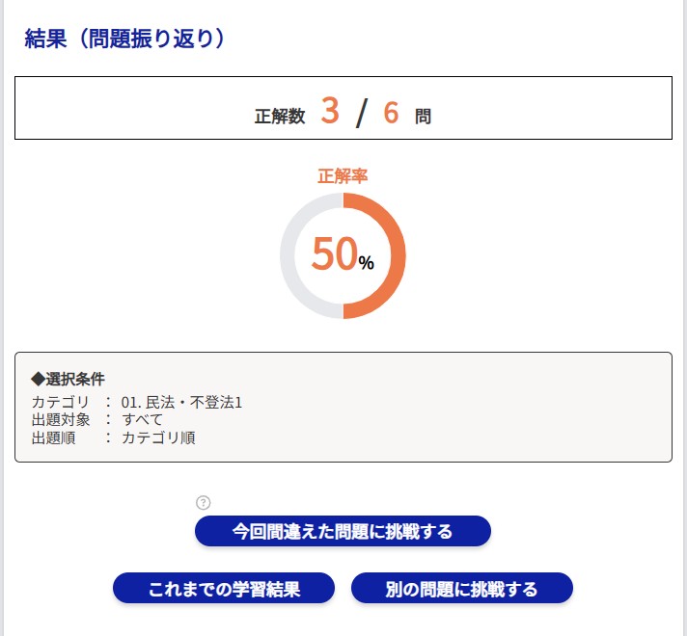Click the correct answer count 3
Image resolution: width=687 pixels, height=636 pixels.
click(330, 113)
